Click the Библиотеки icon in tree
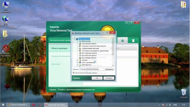 (80, 65)
